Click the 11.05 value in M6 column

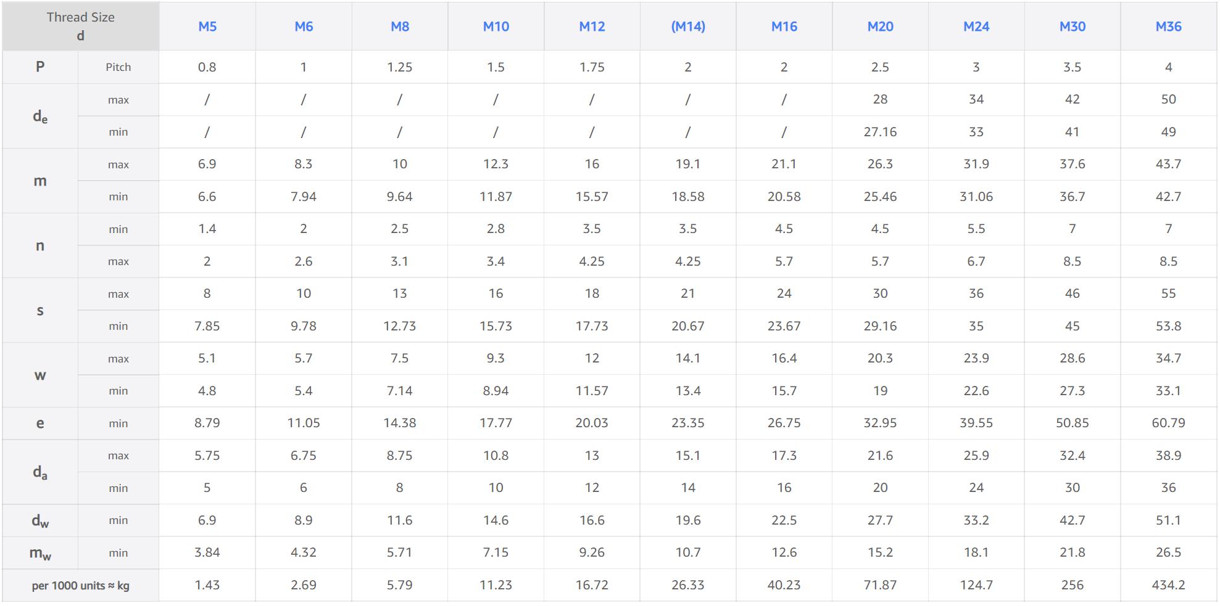click(x=304, y=423)
